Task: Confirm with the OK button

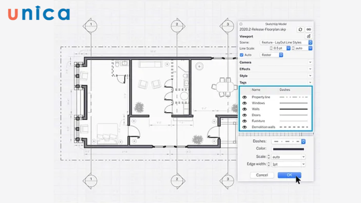Action: (x=289, y=175)
